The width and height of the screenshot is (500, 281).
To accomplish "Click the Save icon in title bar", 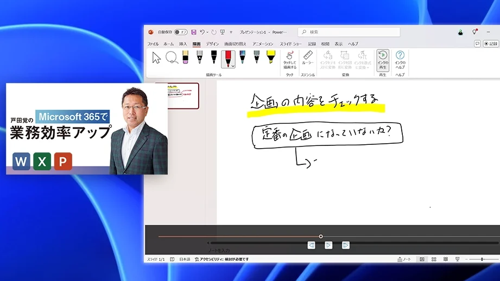I will coord(194,32).
